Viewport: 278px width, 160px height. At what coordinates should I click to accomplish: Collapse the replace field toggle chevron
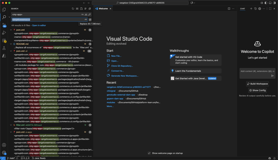(9, 17)
